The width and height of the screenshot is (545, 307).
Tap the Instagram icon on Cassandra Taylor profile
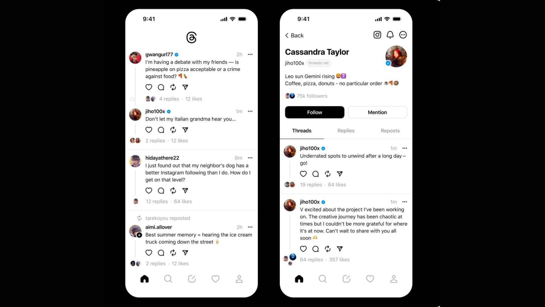[377, 34]
